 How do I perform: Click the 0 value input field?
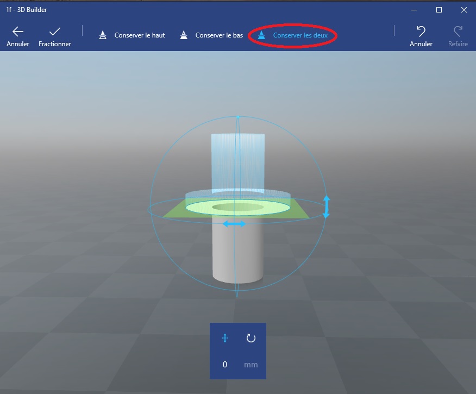point(225,364)
